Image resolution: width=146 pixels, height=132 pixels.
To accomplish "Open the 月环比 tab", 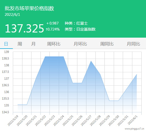I will 80,44.
